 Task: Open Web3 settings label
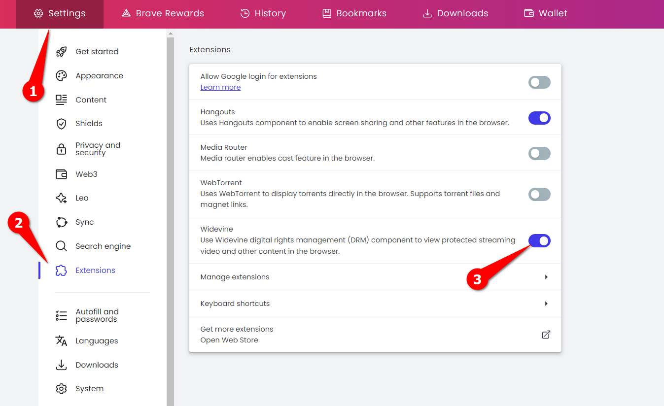pos(86,174)
